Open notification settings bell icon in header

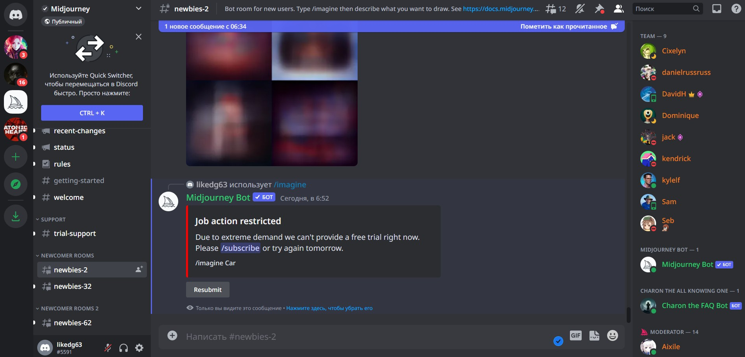coord(580,9)
